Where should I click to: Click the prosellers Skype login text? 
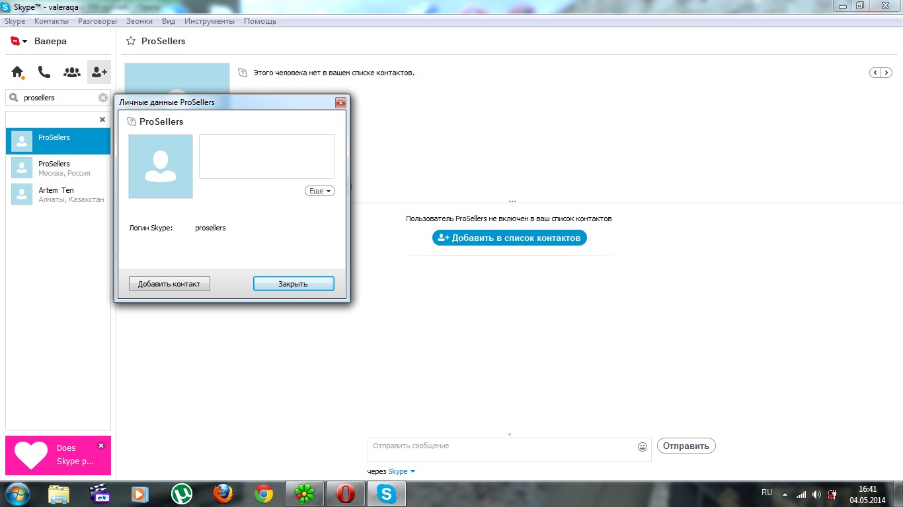tap(210, 228)
